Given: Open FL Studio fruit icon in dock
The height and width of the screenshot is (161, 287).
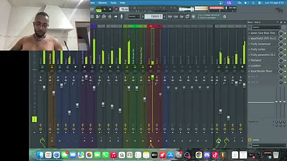Looking at the screenshot, I should coord(223,155).
